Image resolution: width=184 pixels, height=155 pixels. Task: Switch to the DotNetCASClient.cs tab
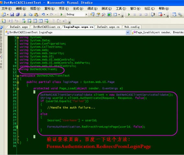tap(47, 27)
